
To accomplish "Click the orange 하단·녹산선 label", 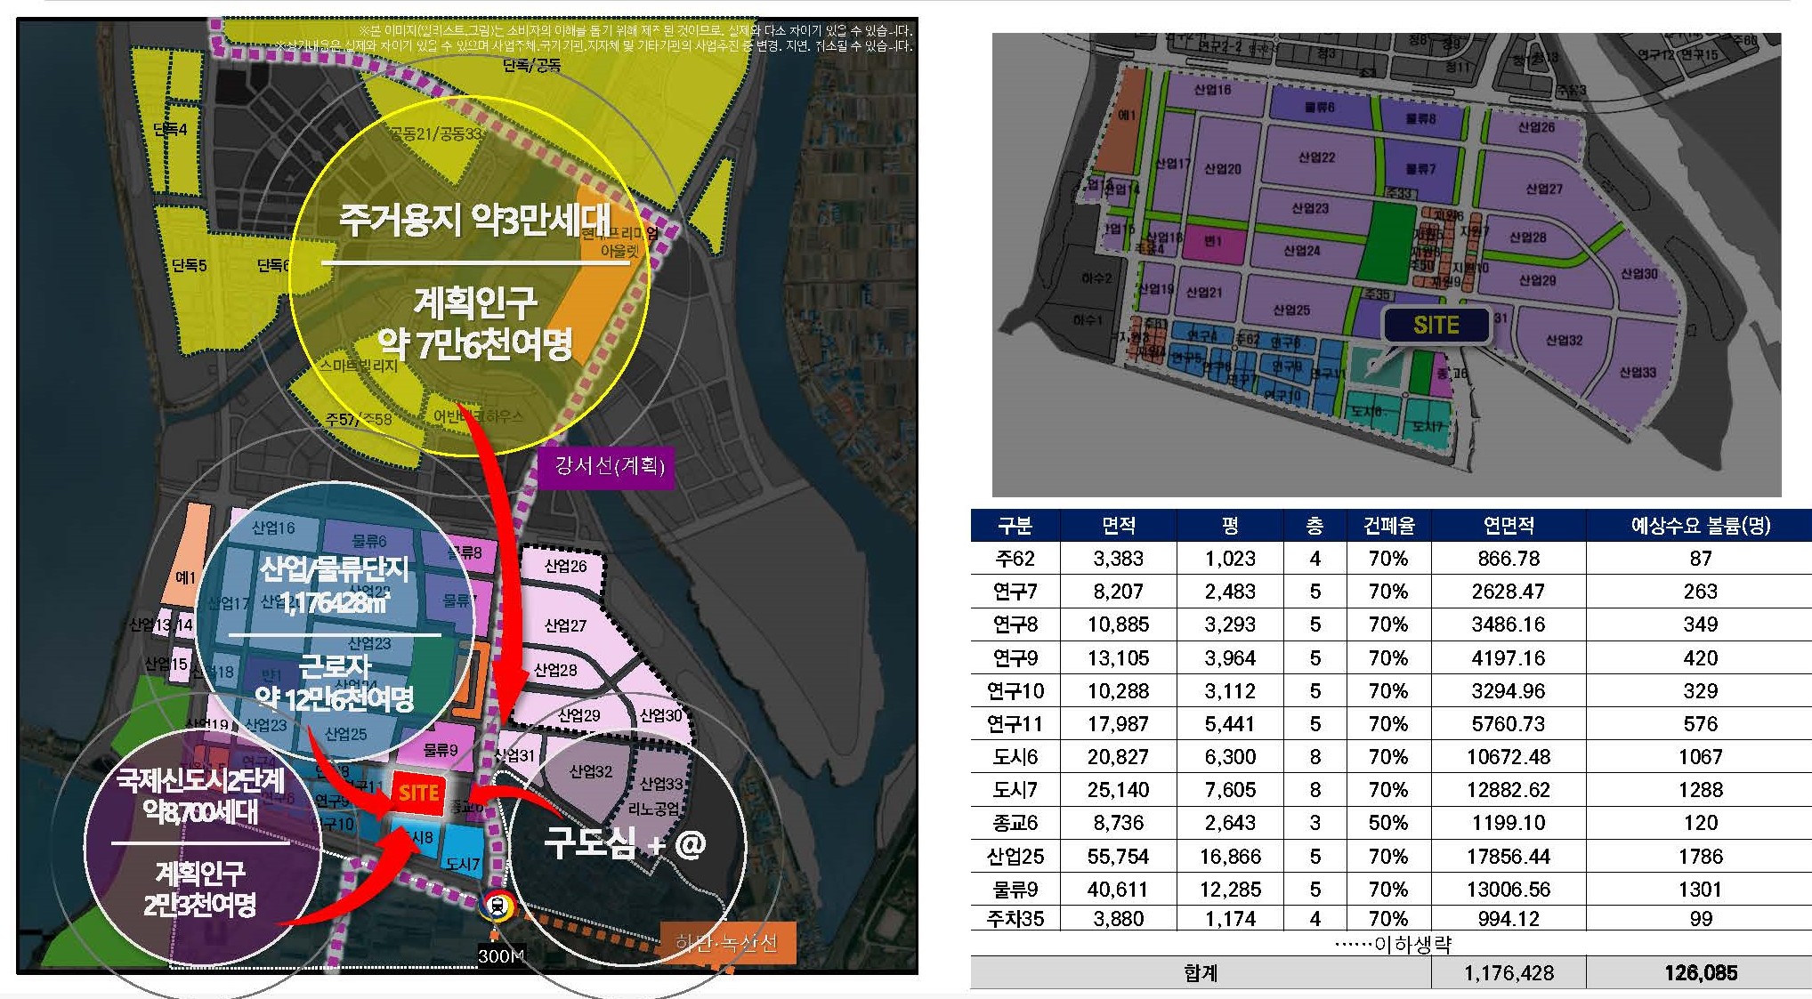I will (x=726, y=942).
